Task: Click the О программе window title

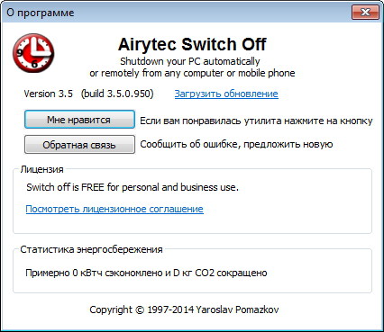Action: tap(41, 13)
